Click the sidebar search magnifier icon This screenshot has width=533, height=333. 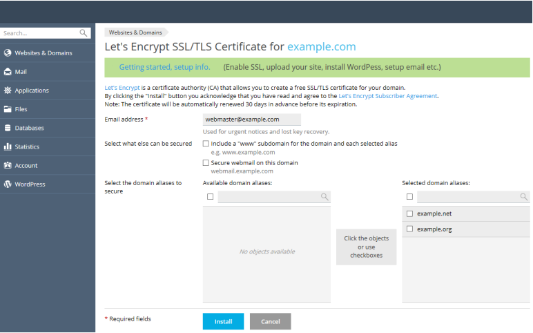tap(84, 32)
